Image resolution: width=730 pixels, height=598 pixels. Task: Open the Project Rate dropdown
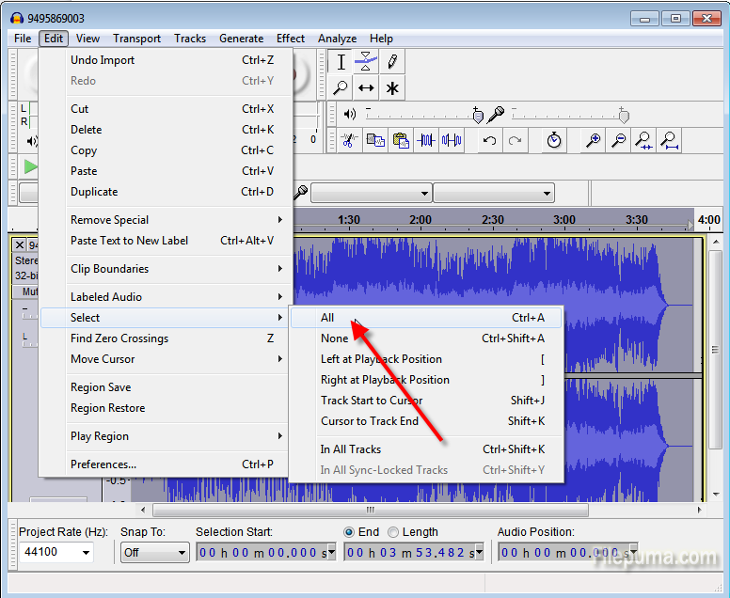57,553
